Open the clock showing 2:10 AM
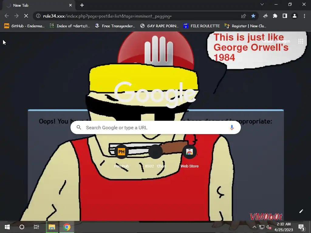Viewport: 311px width, 233px height. click(284, 227)
